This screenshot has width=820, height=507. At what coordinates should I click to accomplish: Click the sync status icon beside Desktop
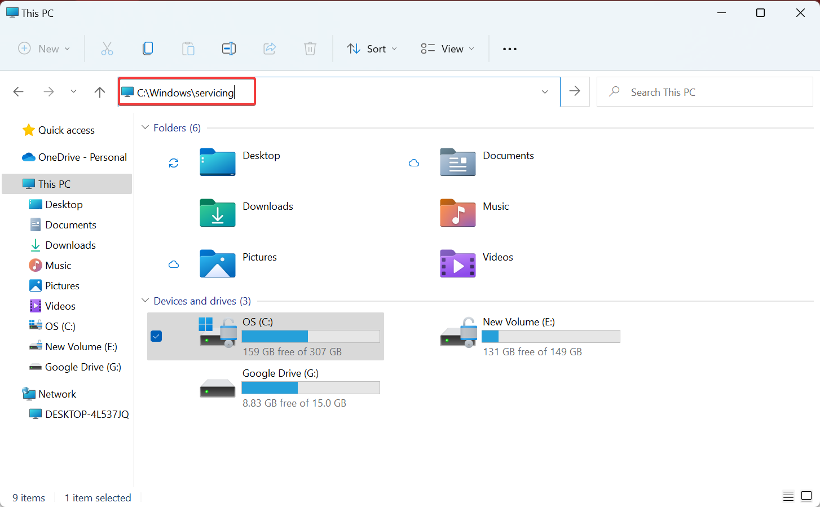(174, 163)
